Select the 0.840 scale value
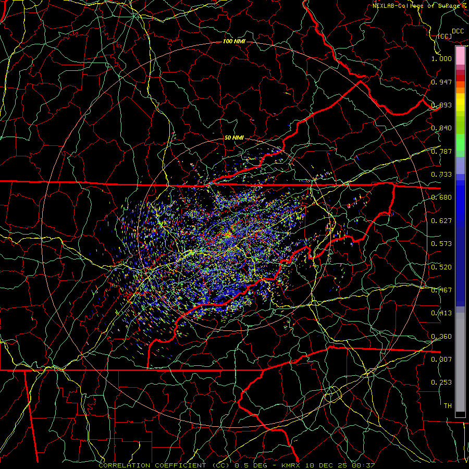 (441, 128)
